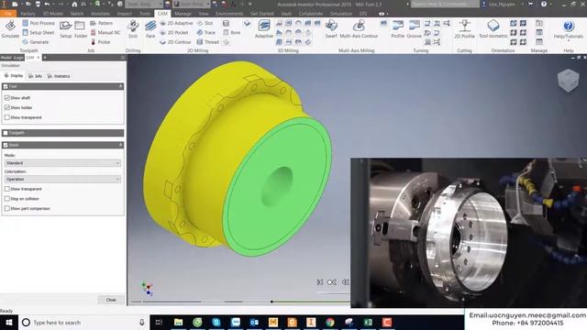Open Post Process in Toolpath group
Screen dimensions: 587x330
point(39,23)
